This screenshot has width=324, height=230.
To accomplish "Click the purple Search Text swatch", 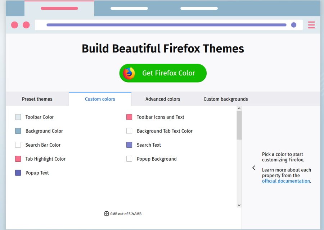I will 129,145.
